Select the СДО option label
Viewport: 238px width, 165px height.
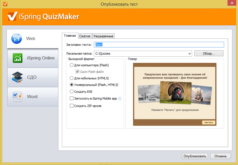pyautogui.click(x=32, y=77)
